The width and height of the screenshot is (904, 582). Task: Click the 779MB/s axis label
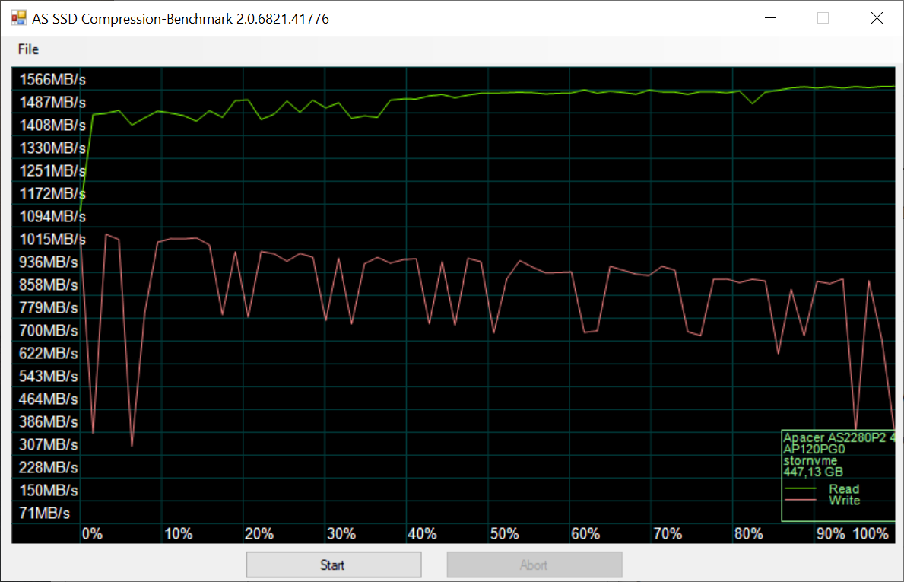click(x=49, y=307)
